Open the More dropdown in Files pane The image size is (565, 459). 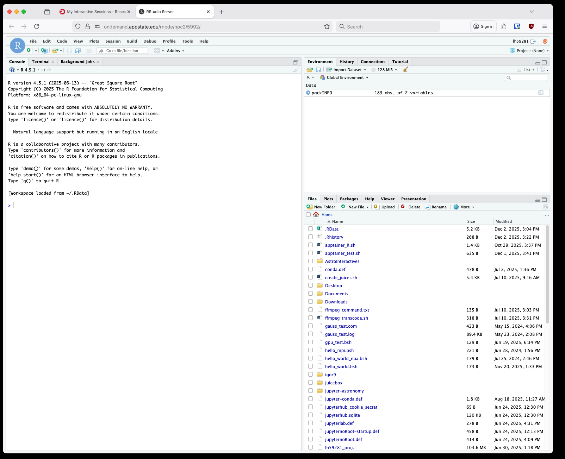(x=464, y=207)
